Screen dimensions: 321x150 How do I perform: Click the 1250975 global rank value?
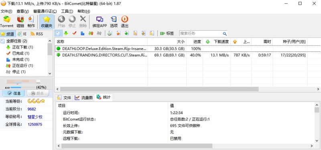35,124
